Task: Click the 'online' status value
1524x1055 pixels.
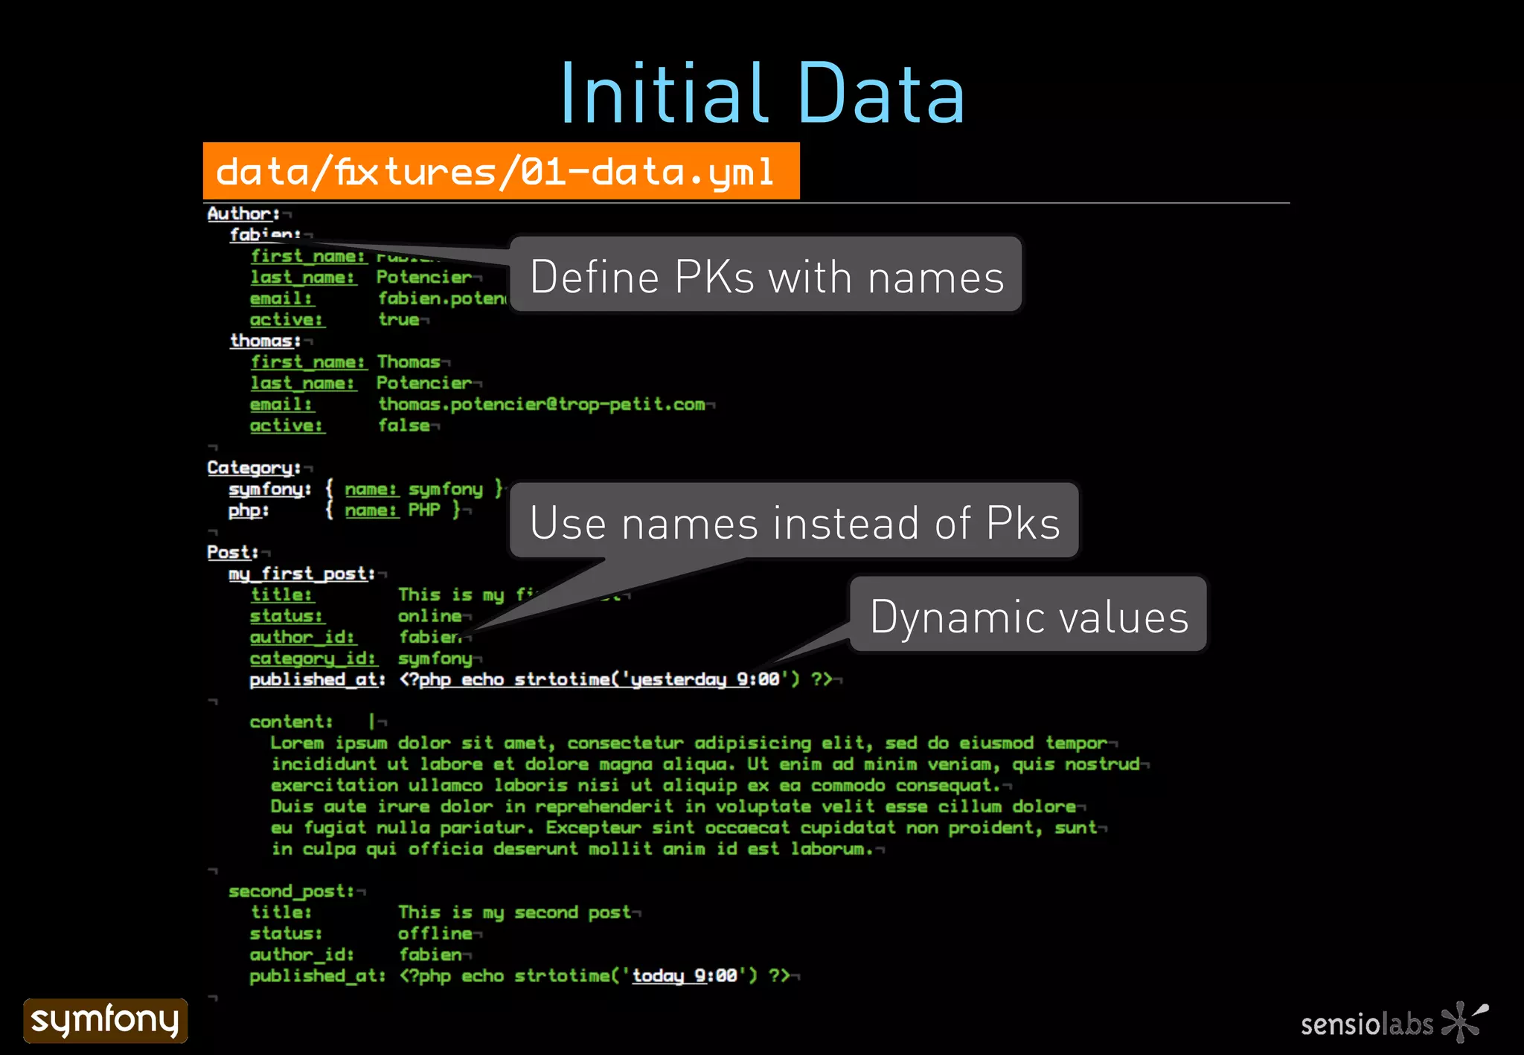Action: 430,616
